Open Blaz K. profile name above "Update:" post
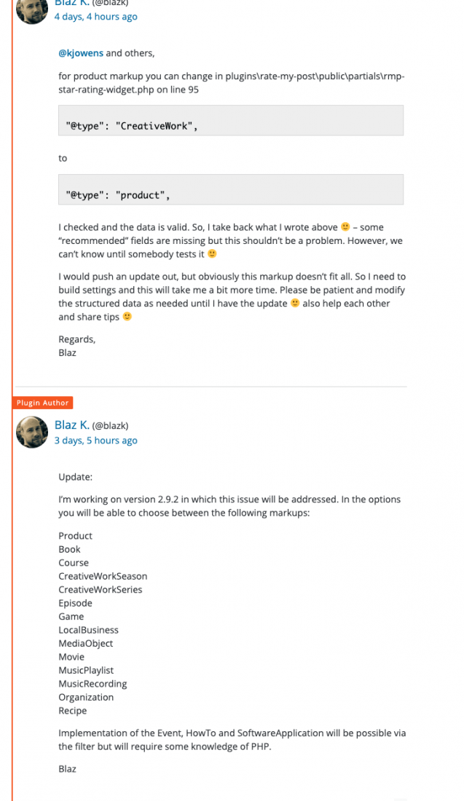Viewport: 464px width, 801px height. coord(72,425)
